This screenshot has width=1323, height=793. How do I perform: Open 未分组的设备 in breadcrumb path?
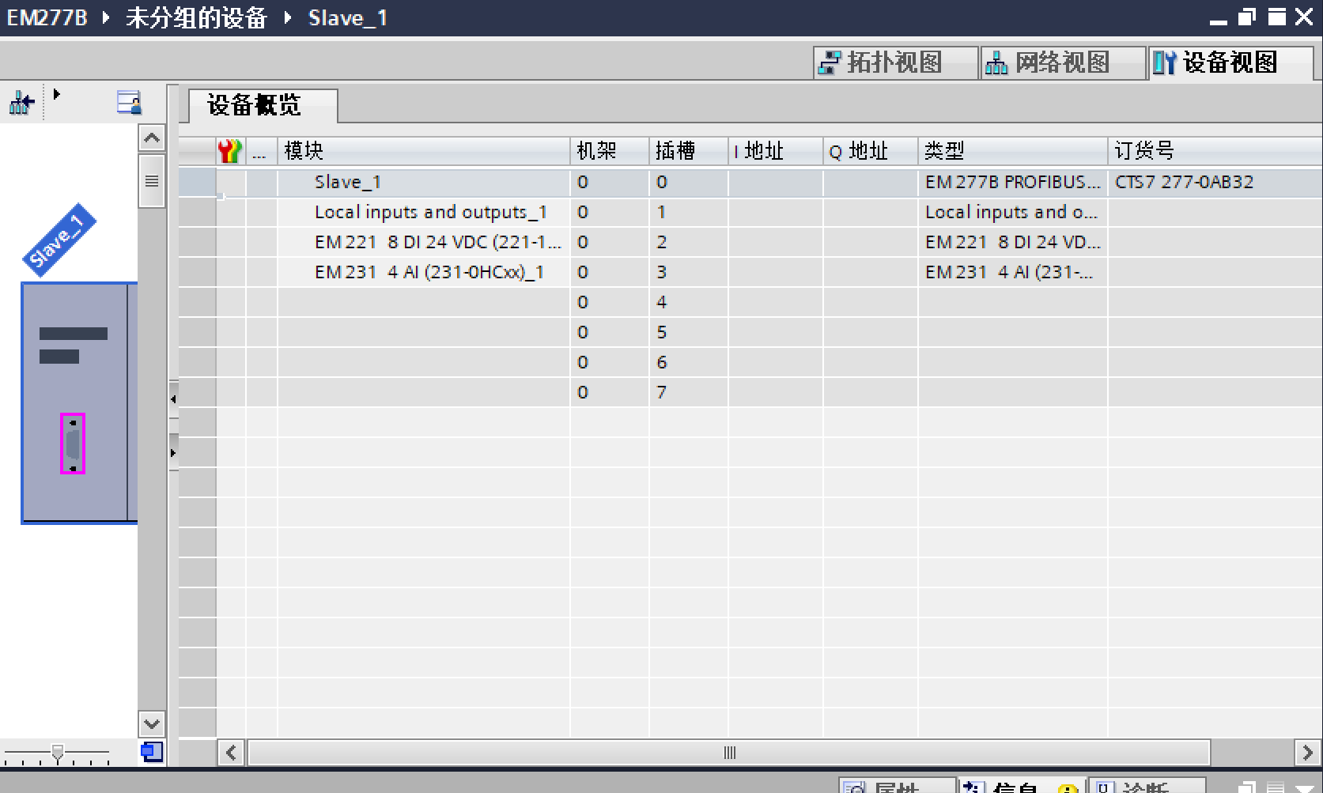pos(196,17)
